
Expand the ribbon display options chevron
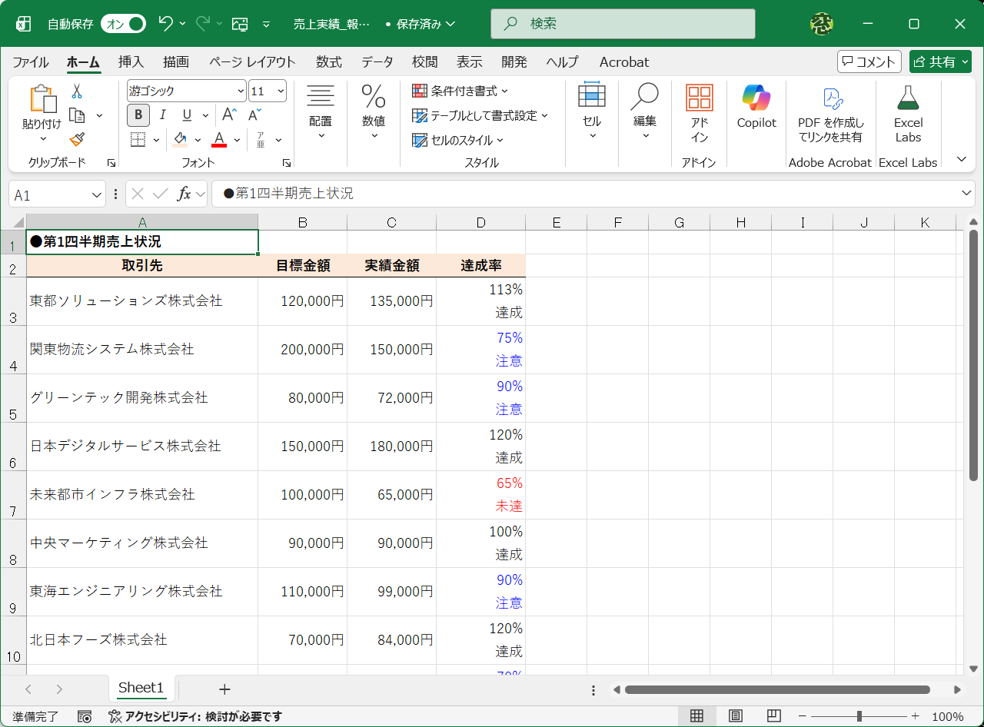click(961, 159)
